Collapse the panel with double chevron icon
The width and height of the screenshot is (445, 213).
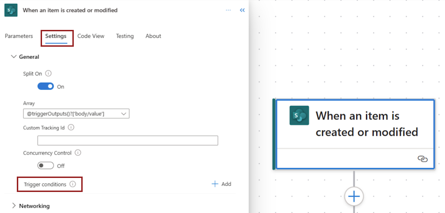pyautogui.click(x=242, y=10)
